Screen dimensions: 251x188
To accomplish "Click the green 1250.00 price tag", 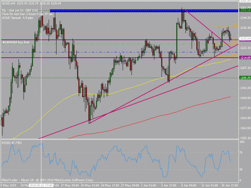I will 245,10.
